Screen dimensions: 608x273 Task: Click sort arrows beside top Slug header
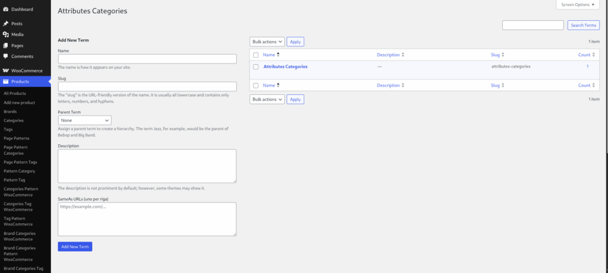pyautogui.click(x=502, y=55)
